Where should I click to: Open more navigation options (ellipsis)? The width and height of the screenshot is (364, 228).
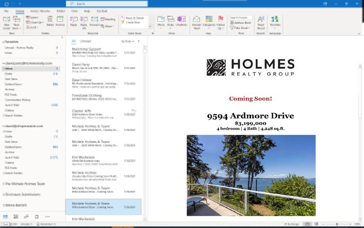point(47,216)
